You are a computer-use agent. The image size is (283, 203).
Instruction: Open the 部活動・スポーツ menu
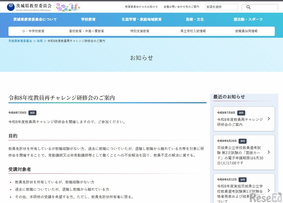click(248, 19)
